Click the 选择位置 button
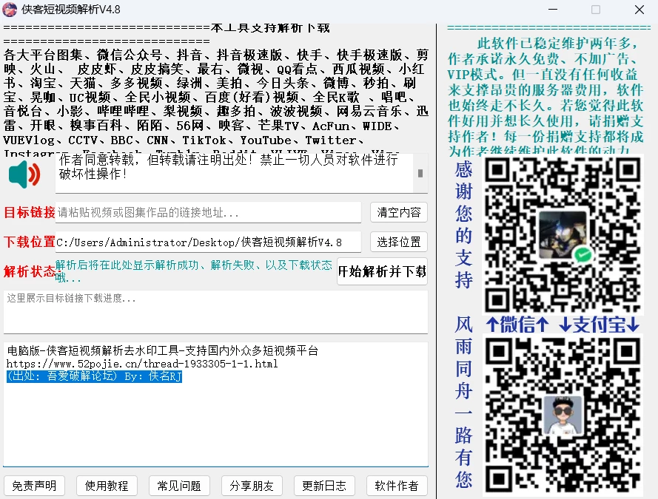Image resolution: width=658 pixels, height=499 pixels. pyautogui.click(x=399, y=242)
